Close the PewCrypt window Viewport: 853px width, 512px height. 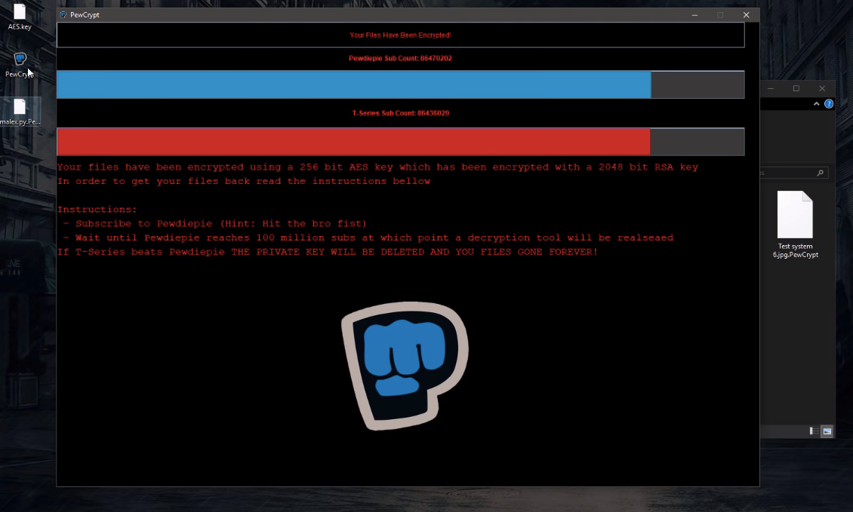click(747, 14)
